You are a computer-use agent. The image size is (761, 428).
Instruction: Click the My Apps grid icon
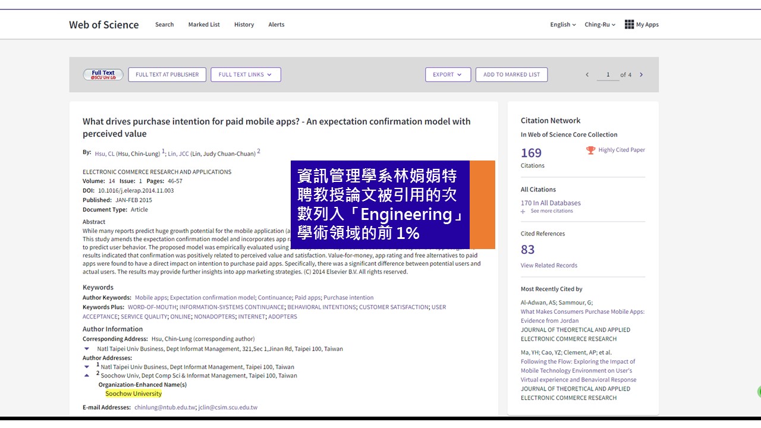coord(629,24)
